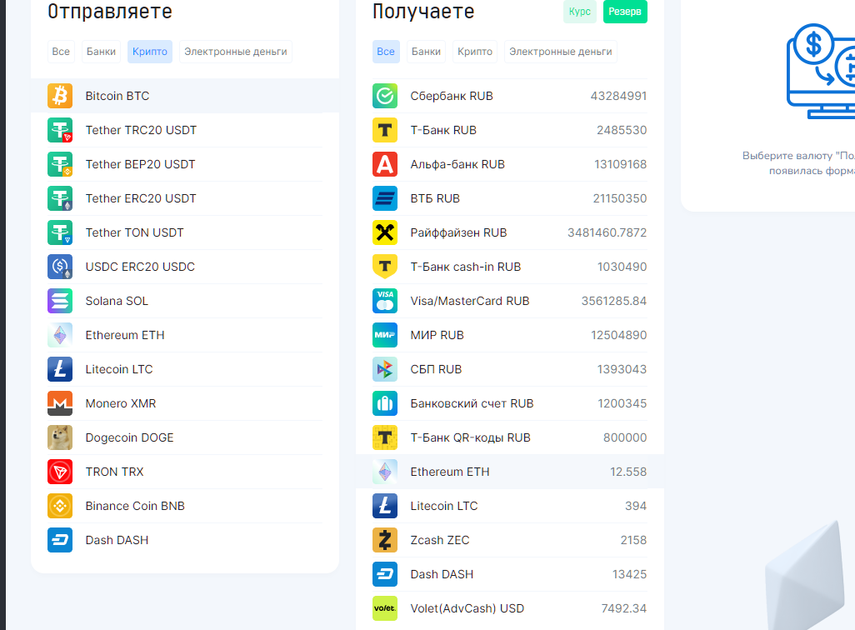Choose ВТБ RUB to receive
The height and width of the screenshot is (630, 855).
[x=510, y=198]
